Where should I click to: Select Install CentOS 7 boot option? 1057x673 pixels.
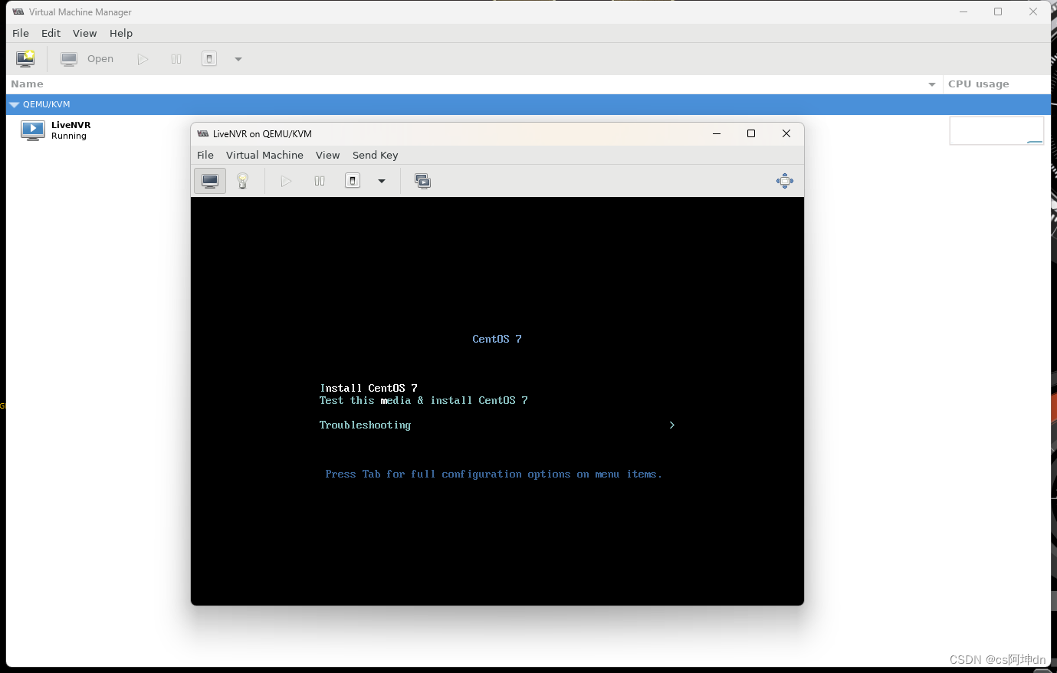tap(369, 388)
